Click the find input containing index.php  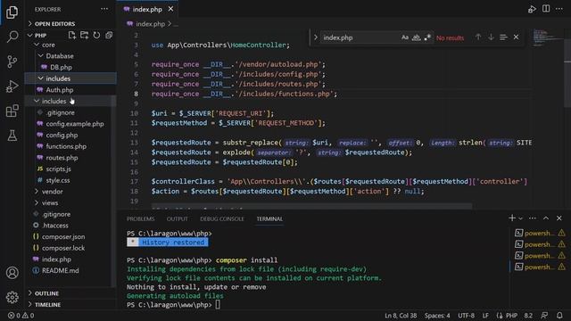[359, 37]
